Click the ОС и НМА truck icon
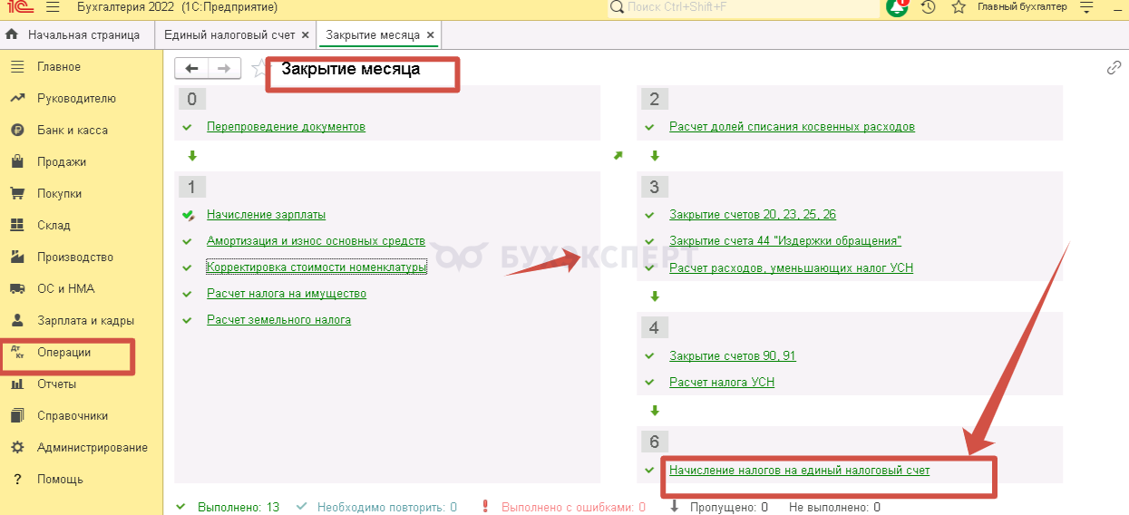 point(16,289)
